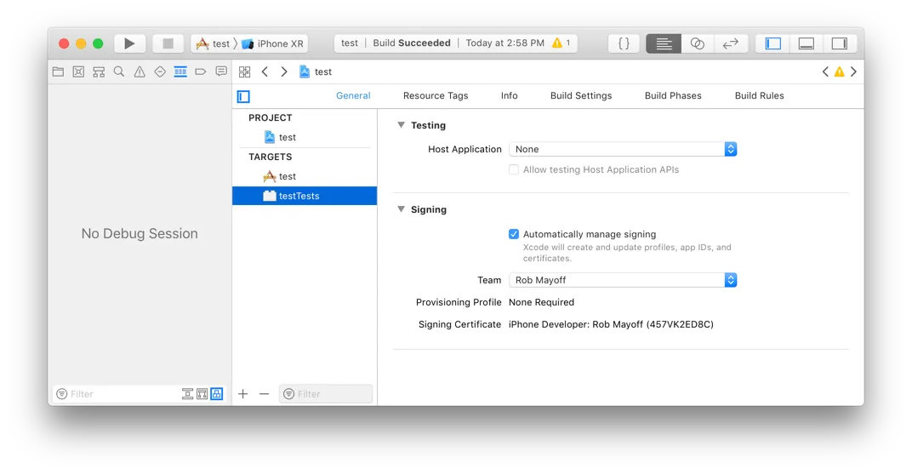Switch to the Assistant editor
912x474 pixels.
697,43
